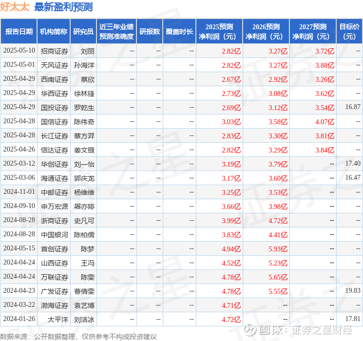Select researcher 王冯

tap(88, 263)
